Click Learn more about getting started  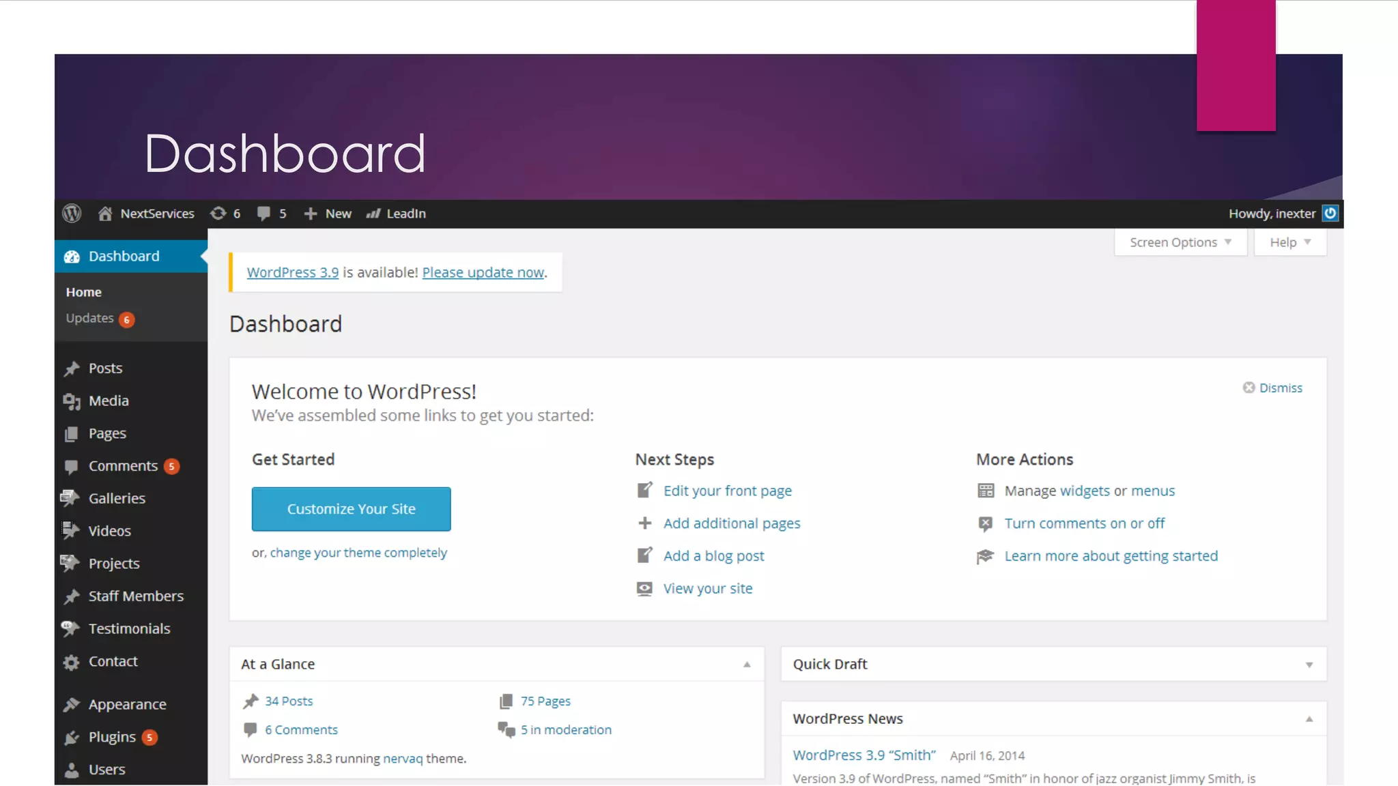[x=1111, y=556]
